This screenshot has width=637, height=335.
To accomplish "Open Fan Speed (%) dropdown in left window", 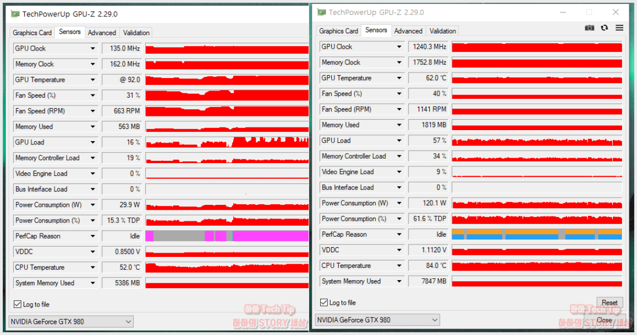I will point(92,96).
